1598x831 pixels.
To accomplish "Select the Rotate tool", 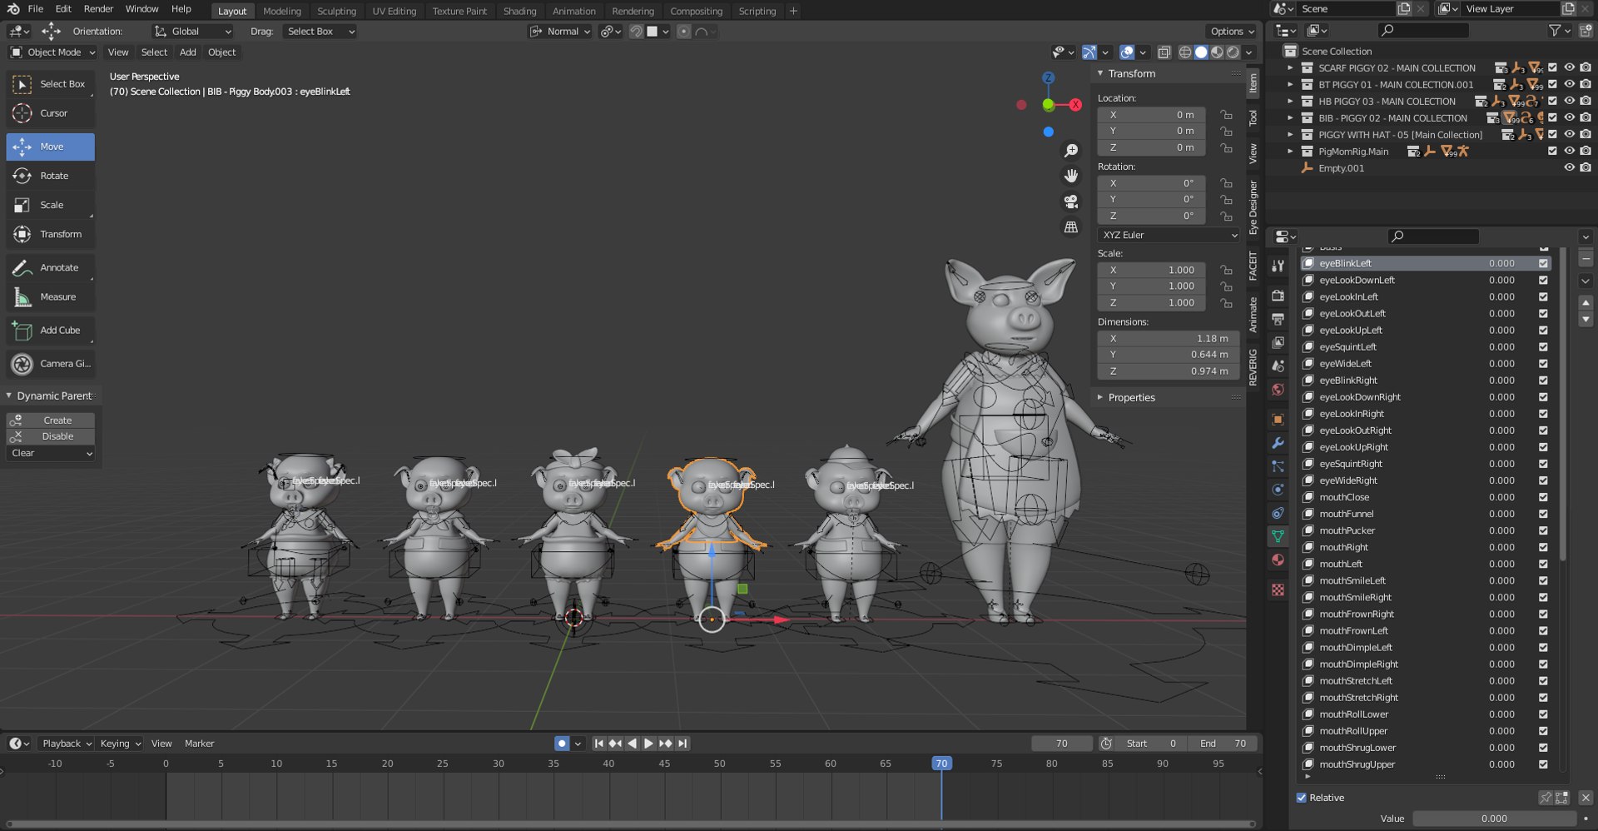I will click(x=50, y=176).
